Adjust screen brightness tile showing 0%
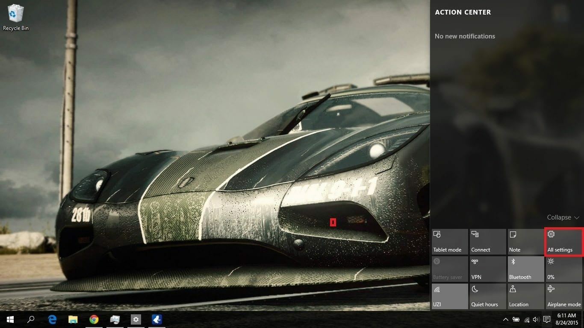This screenshot has height=328, width=584. [x=563, y=269]
